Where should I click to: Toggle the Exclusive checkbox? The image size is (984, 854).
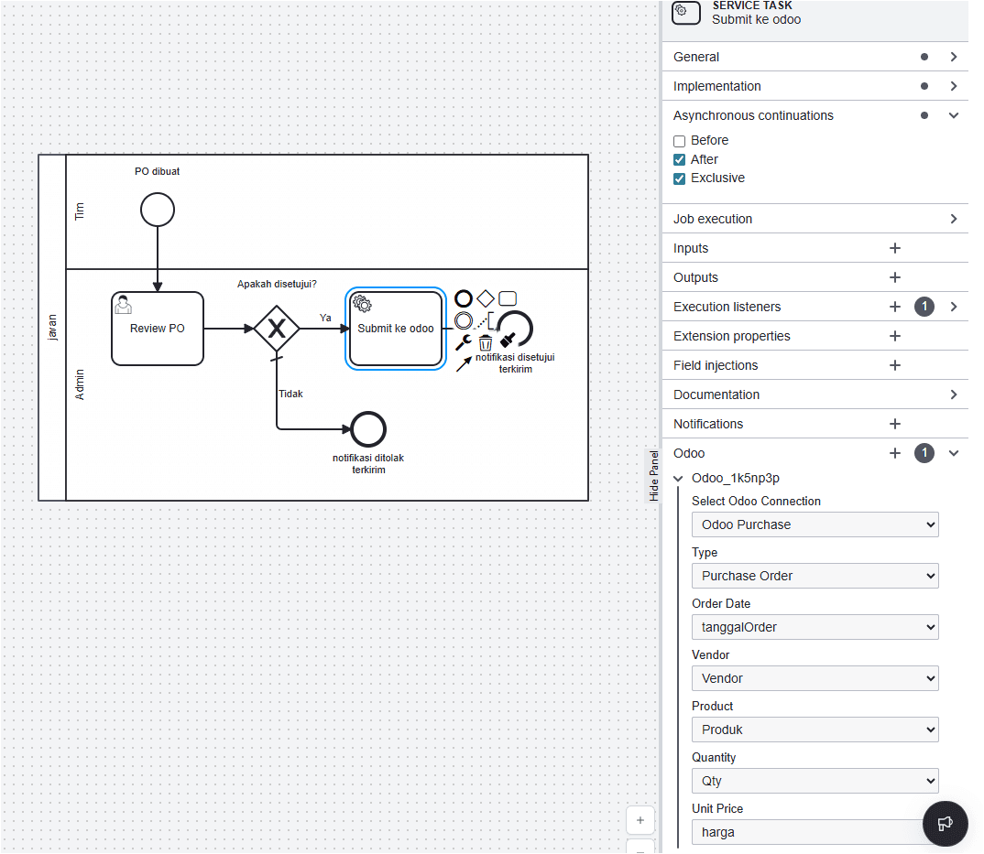(679, 178)
